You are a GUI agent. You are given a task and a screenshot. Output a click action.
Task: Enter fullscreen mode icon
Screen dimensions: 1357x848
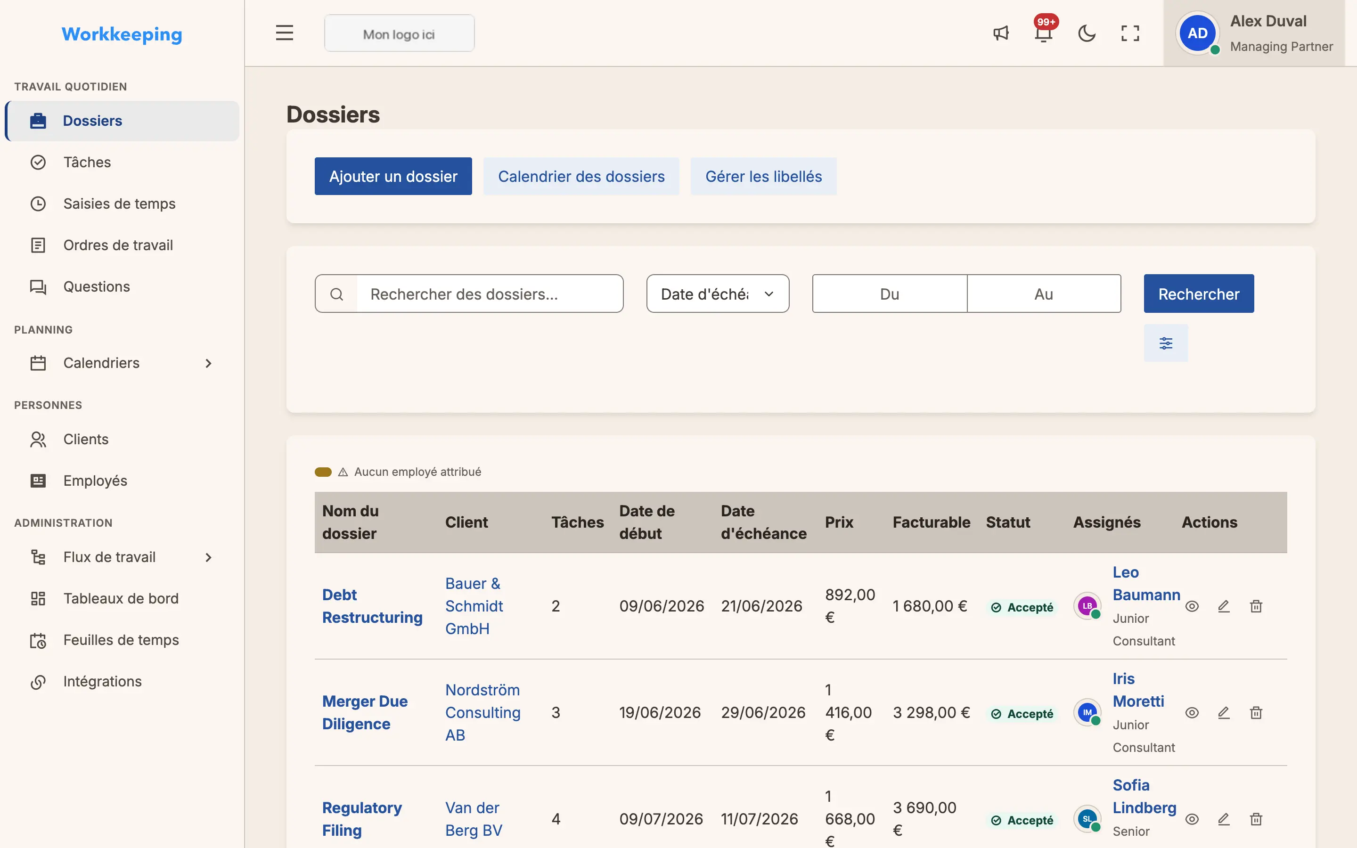pos(1130,33)
